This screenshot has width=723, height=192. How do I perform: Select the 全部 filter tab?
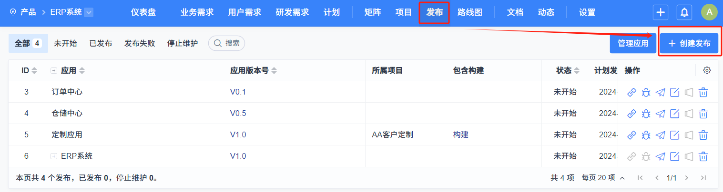pyautogui.click(x=28, y=43)
